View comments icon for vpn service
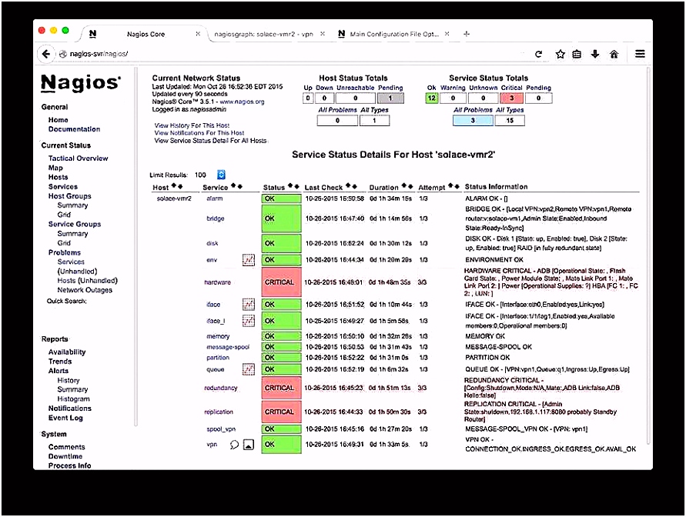The height and width of the screenshot is (517, 686). click(235, 445)
